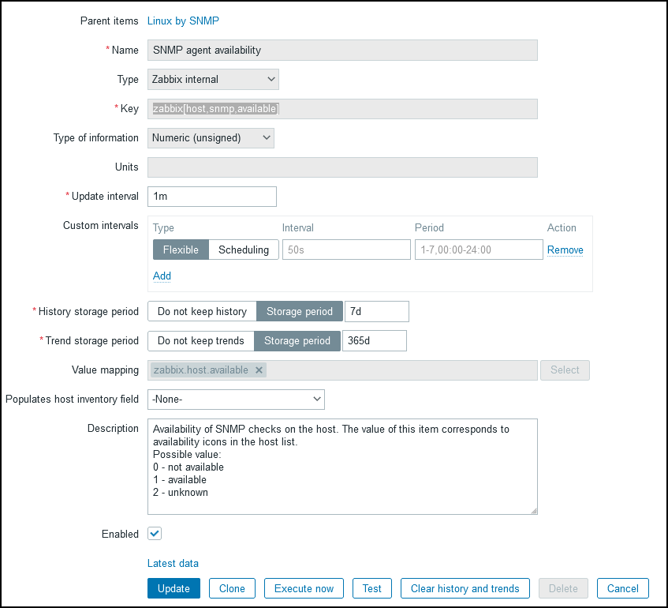Click the Update button
Image resolution: width=668 pixels, height=608 pixels.
[174, 588]
